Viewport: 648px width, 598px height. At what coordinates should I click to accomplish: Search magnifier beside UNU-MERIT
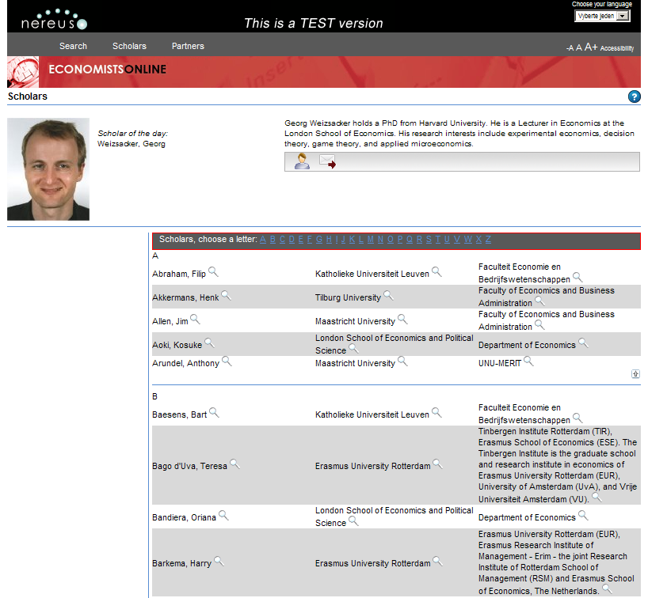(x=528, y=361)
